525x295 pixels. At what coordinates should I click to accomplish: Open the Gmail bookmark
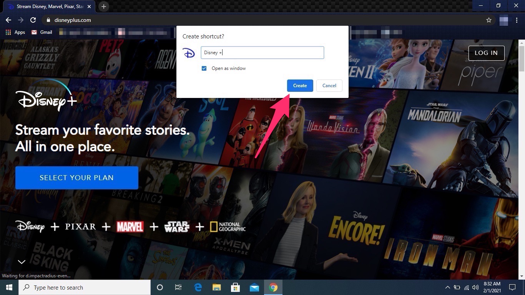(x=42, y=32)
